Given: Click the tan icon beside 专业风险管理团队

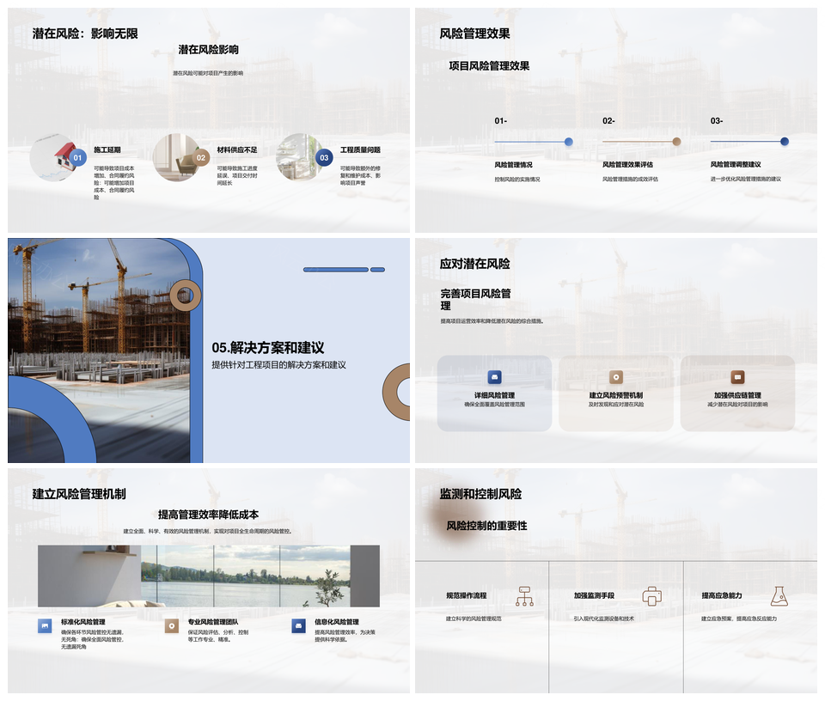Looking at the screenshot, I should point(172,626).
